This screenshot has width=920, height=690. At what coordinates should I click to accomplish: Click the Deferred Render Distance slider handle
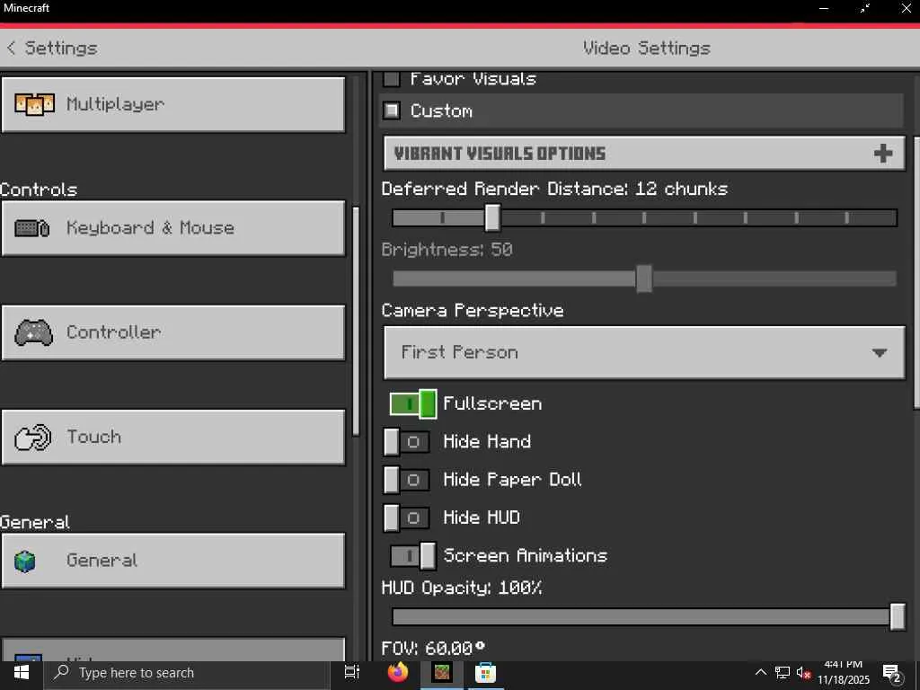[x=492, y=217]
